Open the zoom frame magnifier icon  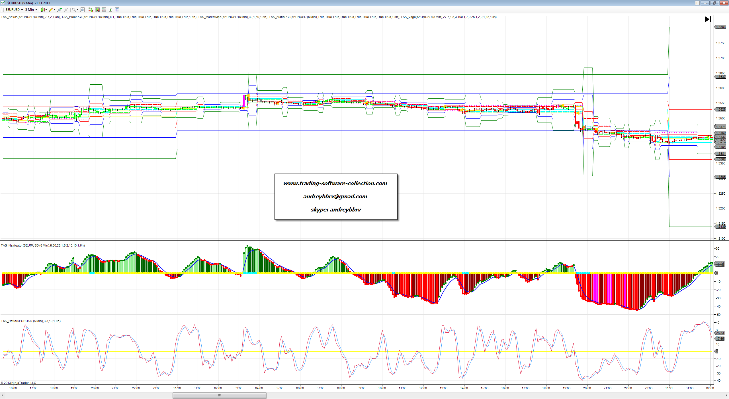click(x=82, y=10)
